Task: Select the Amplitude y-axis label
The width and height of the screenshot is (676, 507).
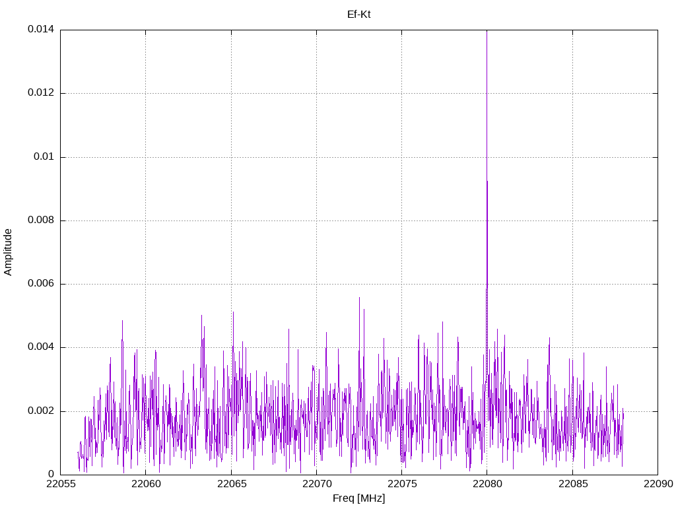Action: pyautogui.click(x=8, y=252)
